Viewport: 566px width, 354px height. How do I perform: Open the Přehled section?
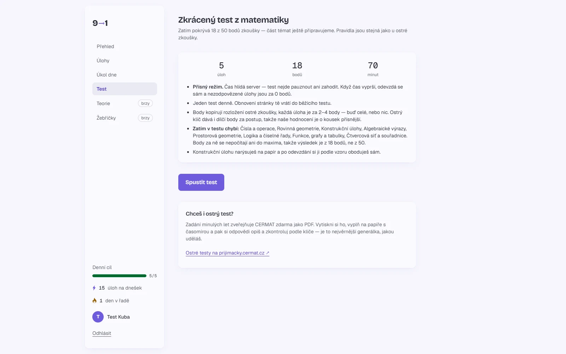[125, 46]
